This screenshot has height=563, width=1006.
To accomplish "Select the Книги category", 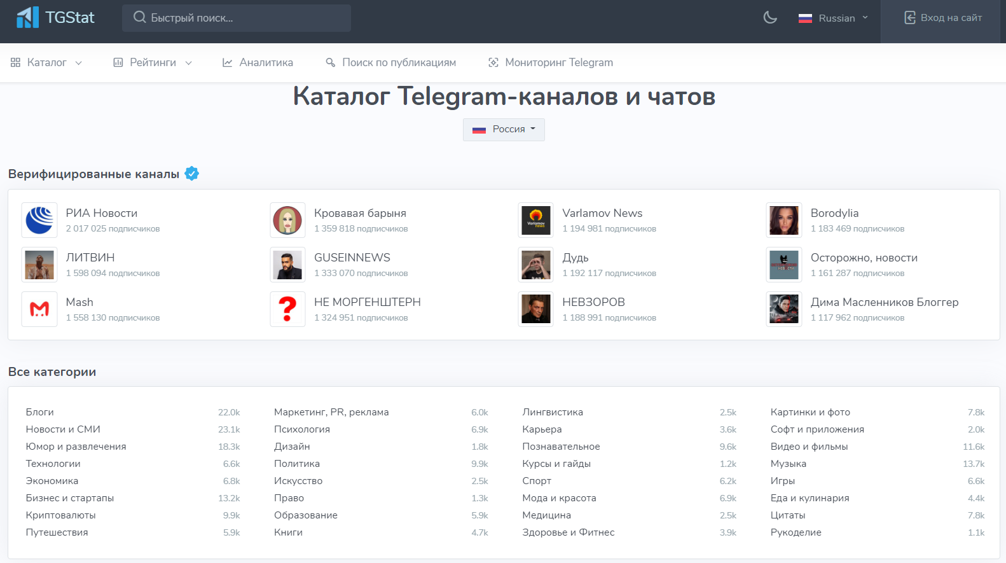I will click(288, 532).
